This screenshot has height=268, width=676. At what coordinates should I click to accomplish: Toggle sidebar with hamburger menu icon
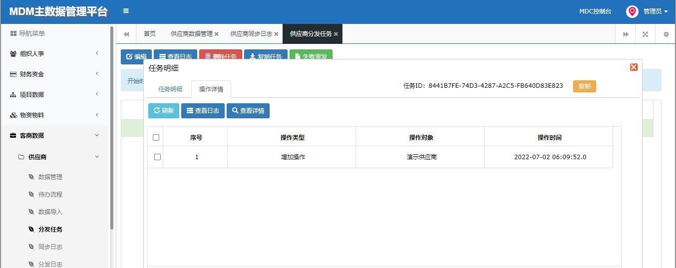[x=126, y=11]
